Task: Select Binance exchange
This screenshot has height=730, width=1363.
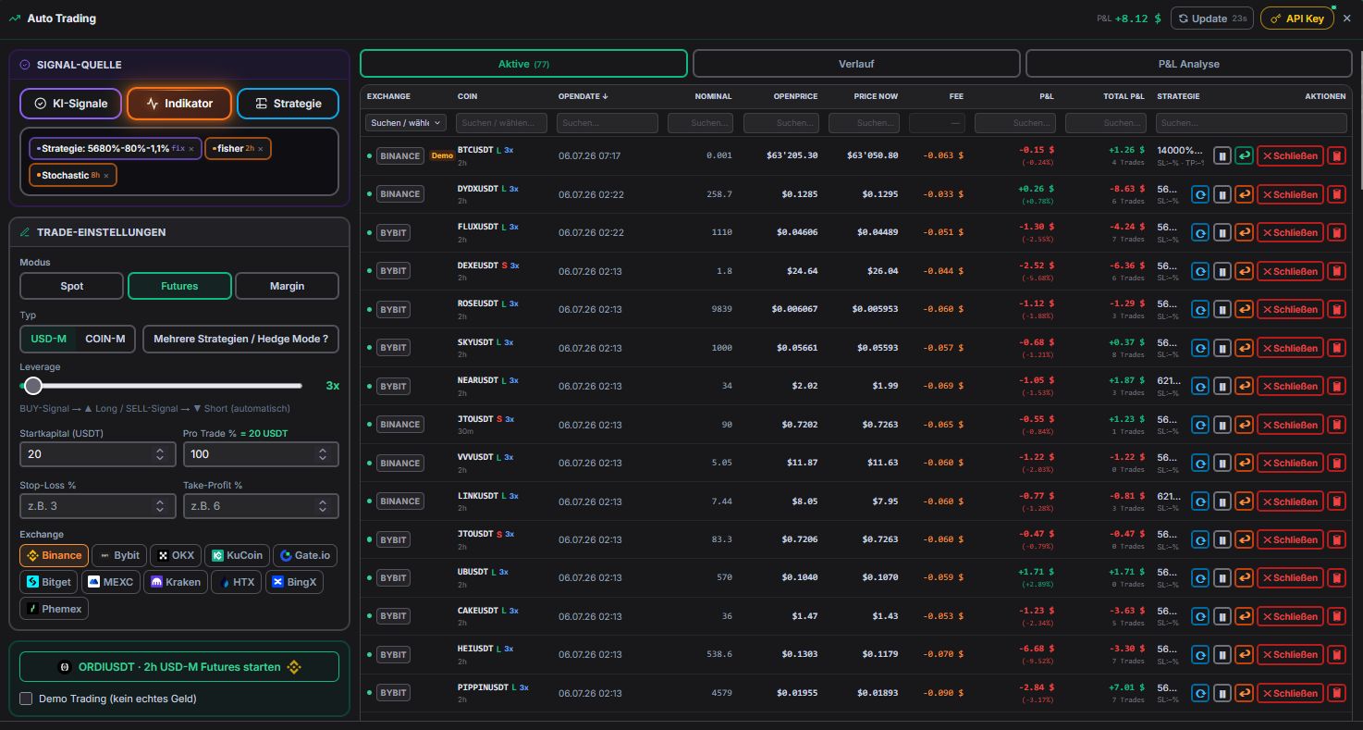Action: pos(55,555)
